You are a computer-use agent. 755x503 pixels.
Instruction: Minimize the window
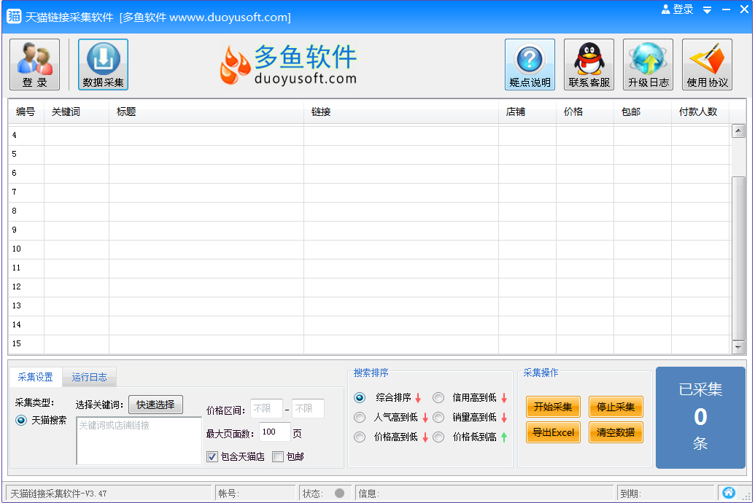point(726,9)
